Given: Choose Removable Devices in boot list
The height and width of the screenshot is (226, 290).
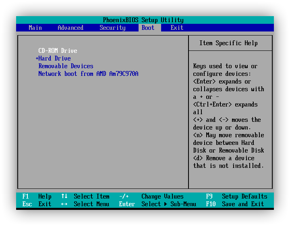Looking at the screenshot, I should pos(66,66).
